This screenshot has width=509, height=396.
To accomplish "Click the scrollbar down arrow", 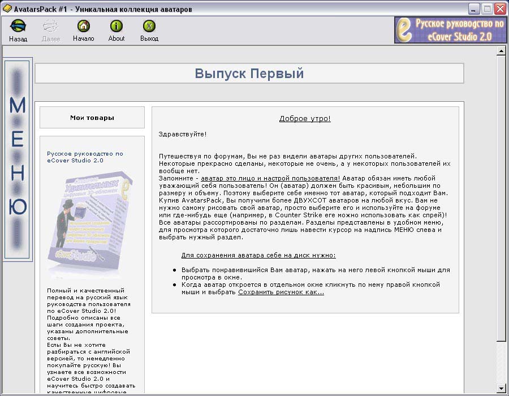I will click(x=501, y=388).
